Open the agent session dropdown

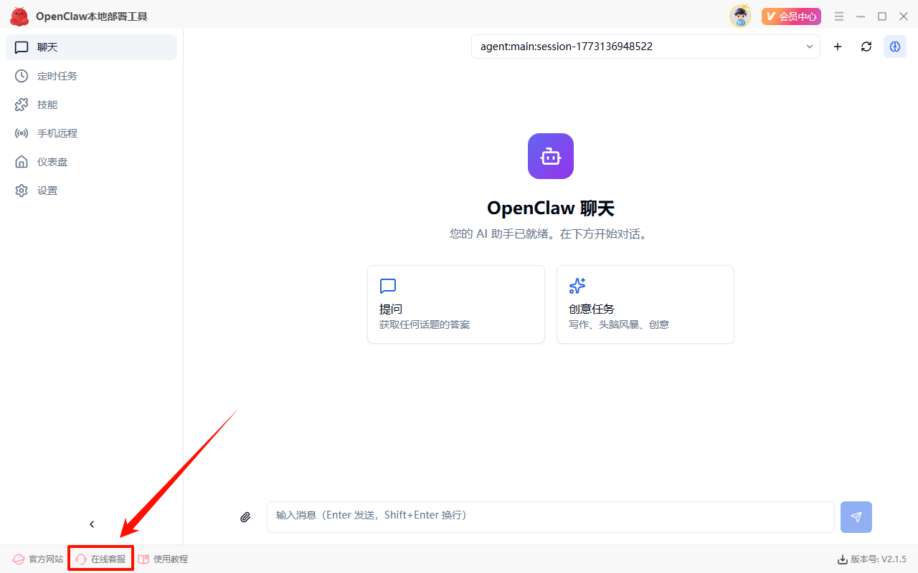point(644,46)
